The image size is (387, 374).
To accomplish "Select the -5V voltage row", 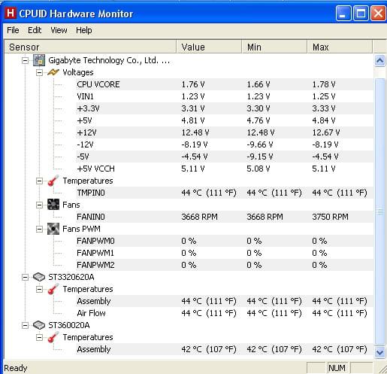I will point(225,157).
